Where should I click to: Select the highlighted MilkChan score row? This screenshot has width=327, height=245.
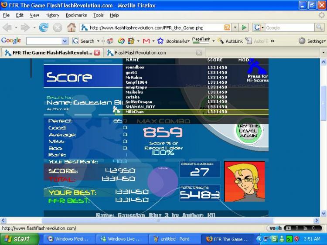pos(191,112)
